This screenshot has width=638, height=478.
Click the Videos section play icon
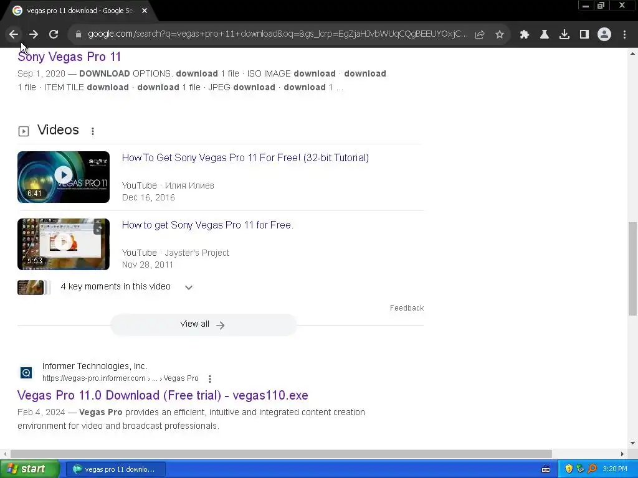[24, 131]
